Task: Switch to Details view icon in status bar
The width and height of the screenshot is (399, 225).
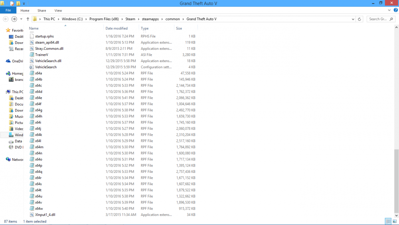Action: click(x=388, y=221)
